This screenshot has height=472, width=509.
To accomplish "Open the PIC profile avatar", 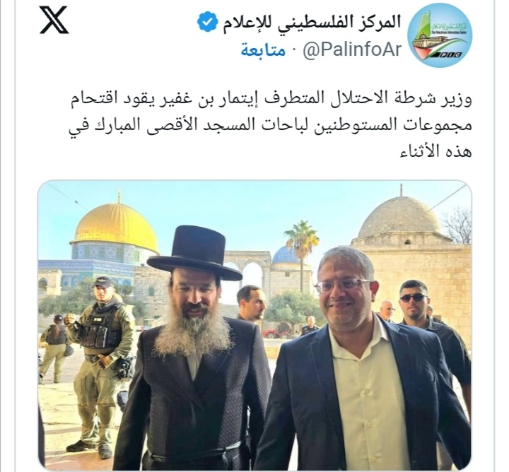I will coord(440,35).
